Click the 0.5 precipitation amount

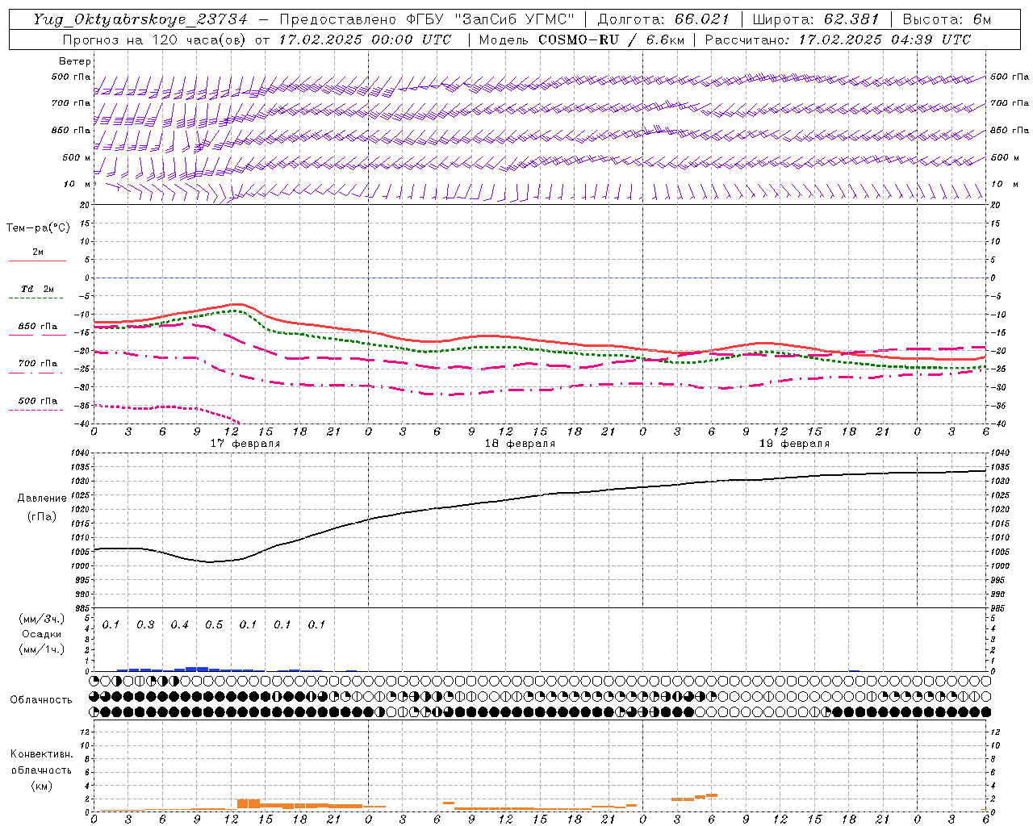pos(214,625)
